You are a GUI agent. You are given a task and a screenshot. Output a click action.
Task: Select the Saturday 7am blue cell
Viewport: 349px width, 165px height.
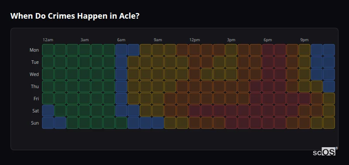point(133,111)
